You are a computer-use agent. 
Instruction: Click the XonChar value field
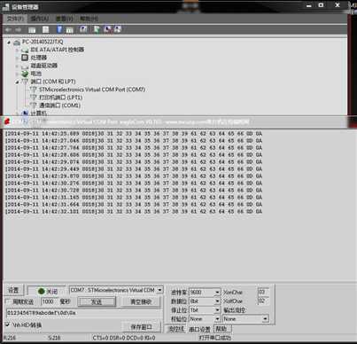pyautogui.click(x=263, y=292)
